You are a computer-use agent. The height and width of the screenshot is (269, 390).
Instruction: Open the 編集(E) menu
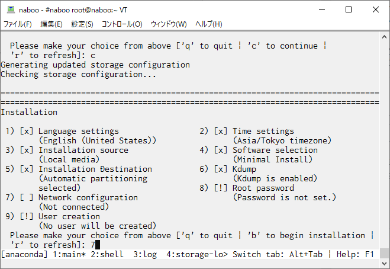pos(51,24)
